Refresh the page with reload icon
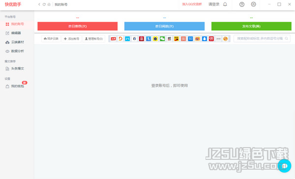 click(x=44, y=4)
